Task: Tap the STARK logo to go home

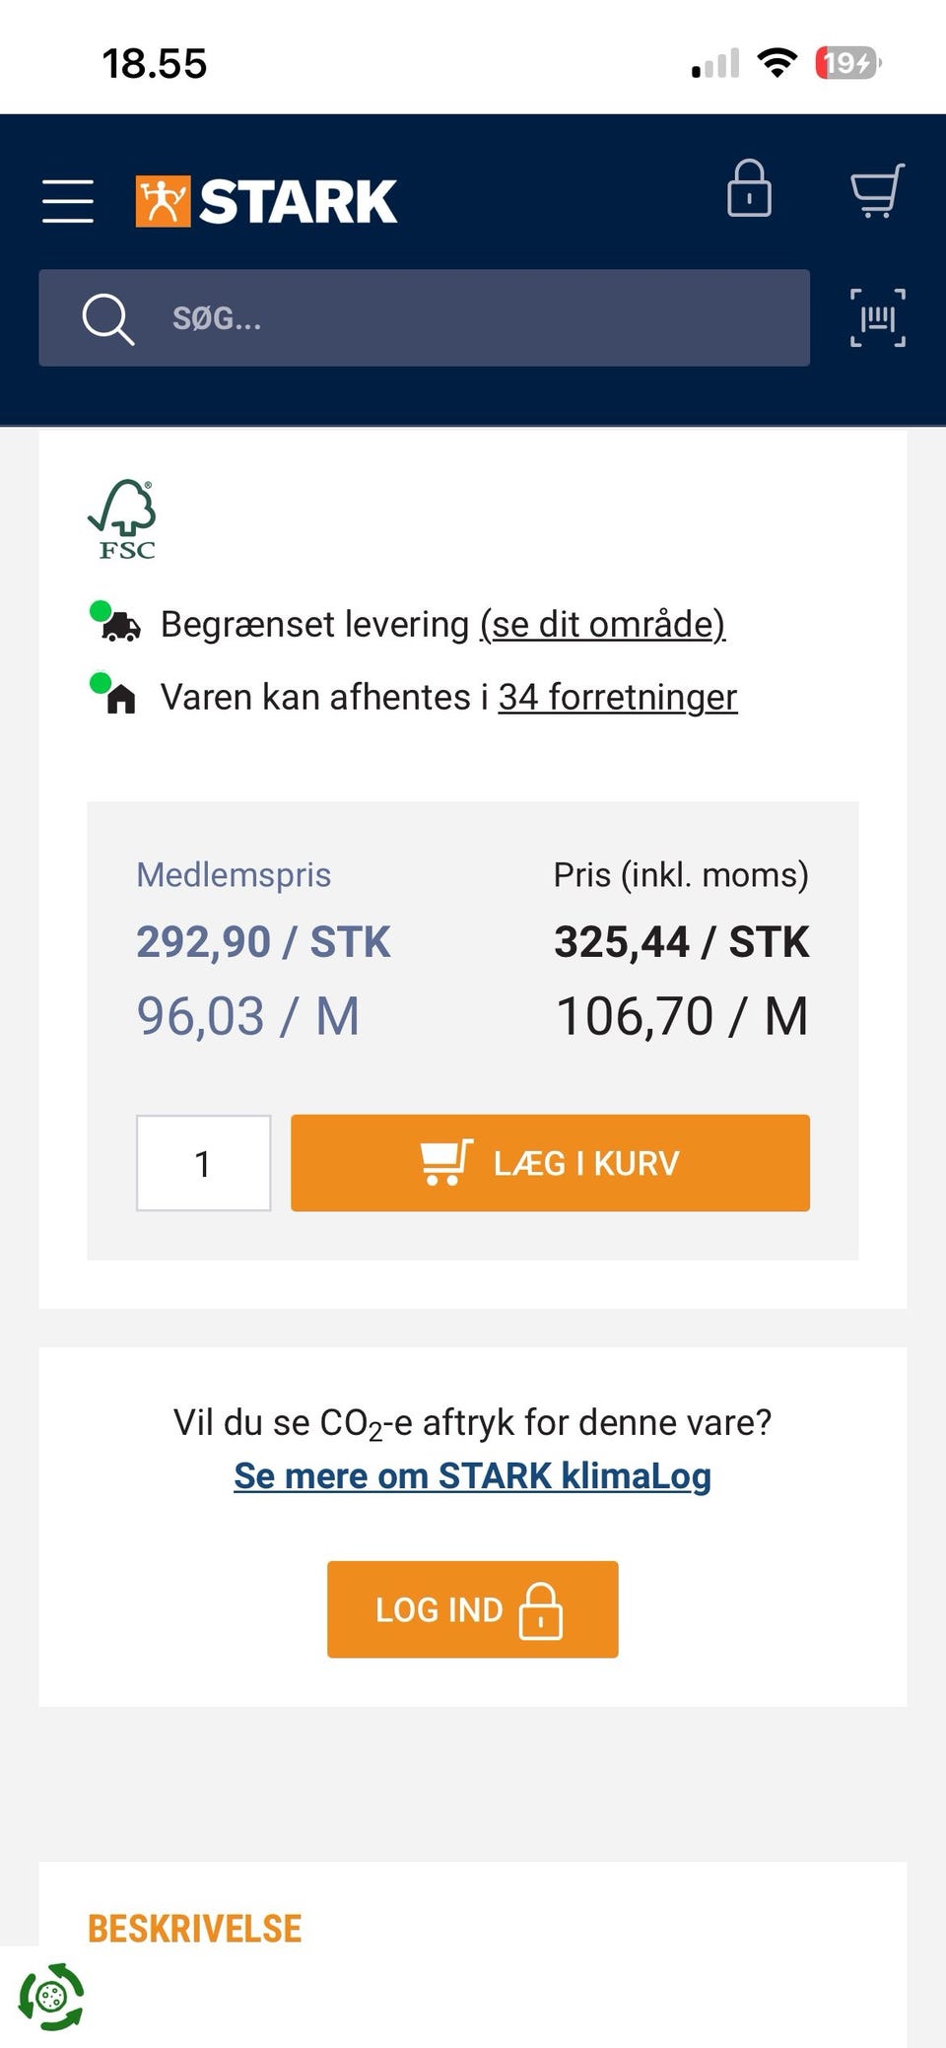Action: coord(267,201)
